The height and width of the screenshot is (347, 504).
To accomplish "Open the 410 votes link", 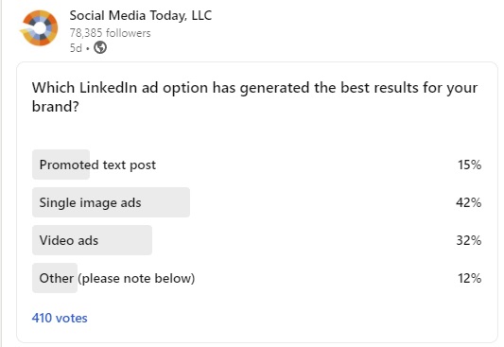I will (60, 318).
